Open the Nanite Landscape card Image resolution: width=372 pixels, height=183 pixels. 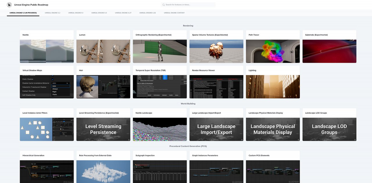[x=160, y=125]
